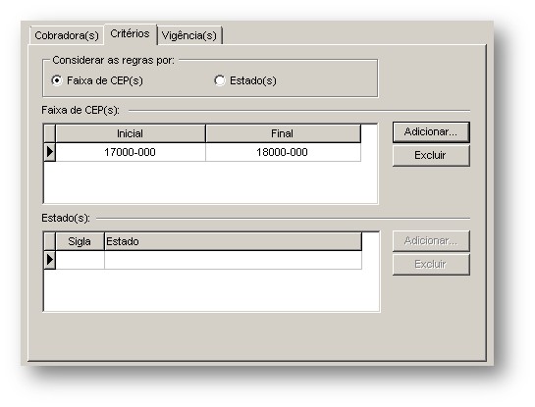Switch to the Cobradora(s) tab
The height and width of the screenshot is (407, 535).
(x=67, y=35)
